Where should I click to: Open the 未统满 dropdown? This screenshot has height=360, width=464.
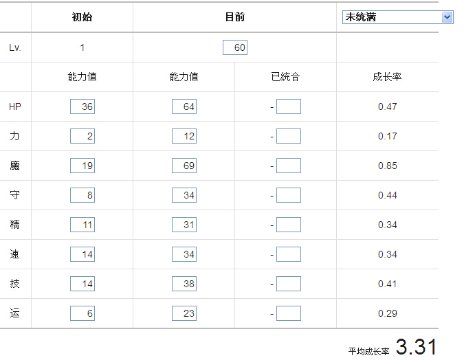397,17
